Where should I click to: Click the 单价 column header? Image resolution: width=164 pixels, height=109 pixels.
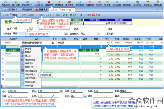coord(107,39)
